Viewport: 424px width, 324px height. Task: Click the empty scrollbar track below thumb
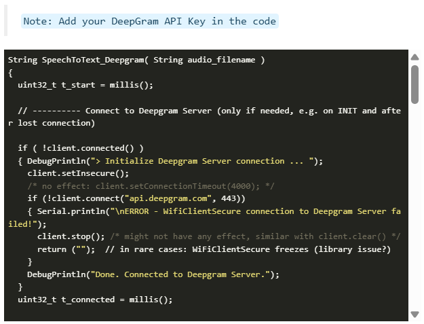coord(415,204)
